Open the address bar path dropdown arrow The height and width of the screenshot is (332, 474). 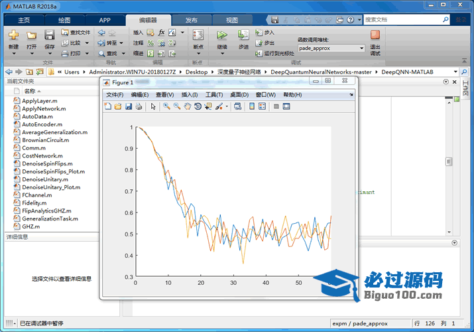pyautogui.click(x=455, y=72)
